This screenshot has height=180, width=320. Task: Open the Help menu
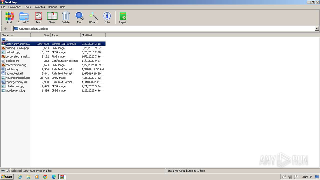pos(63,7)
